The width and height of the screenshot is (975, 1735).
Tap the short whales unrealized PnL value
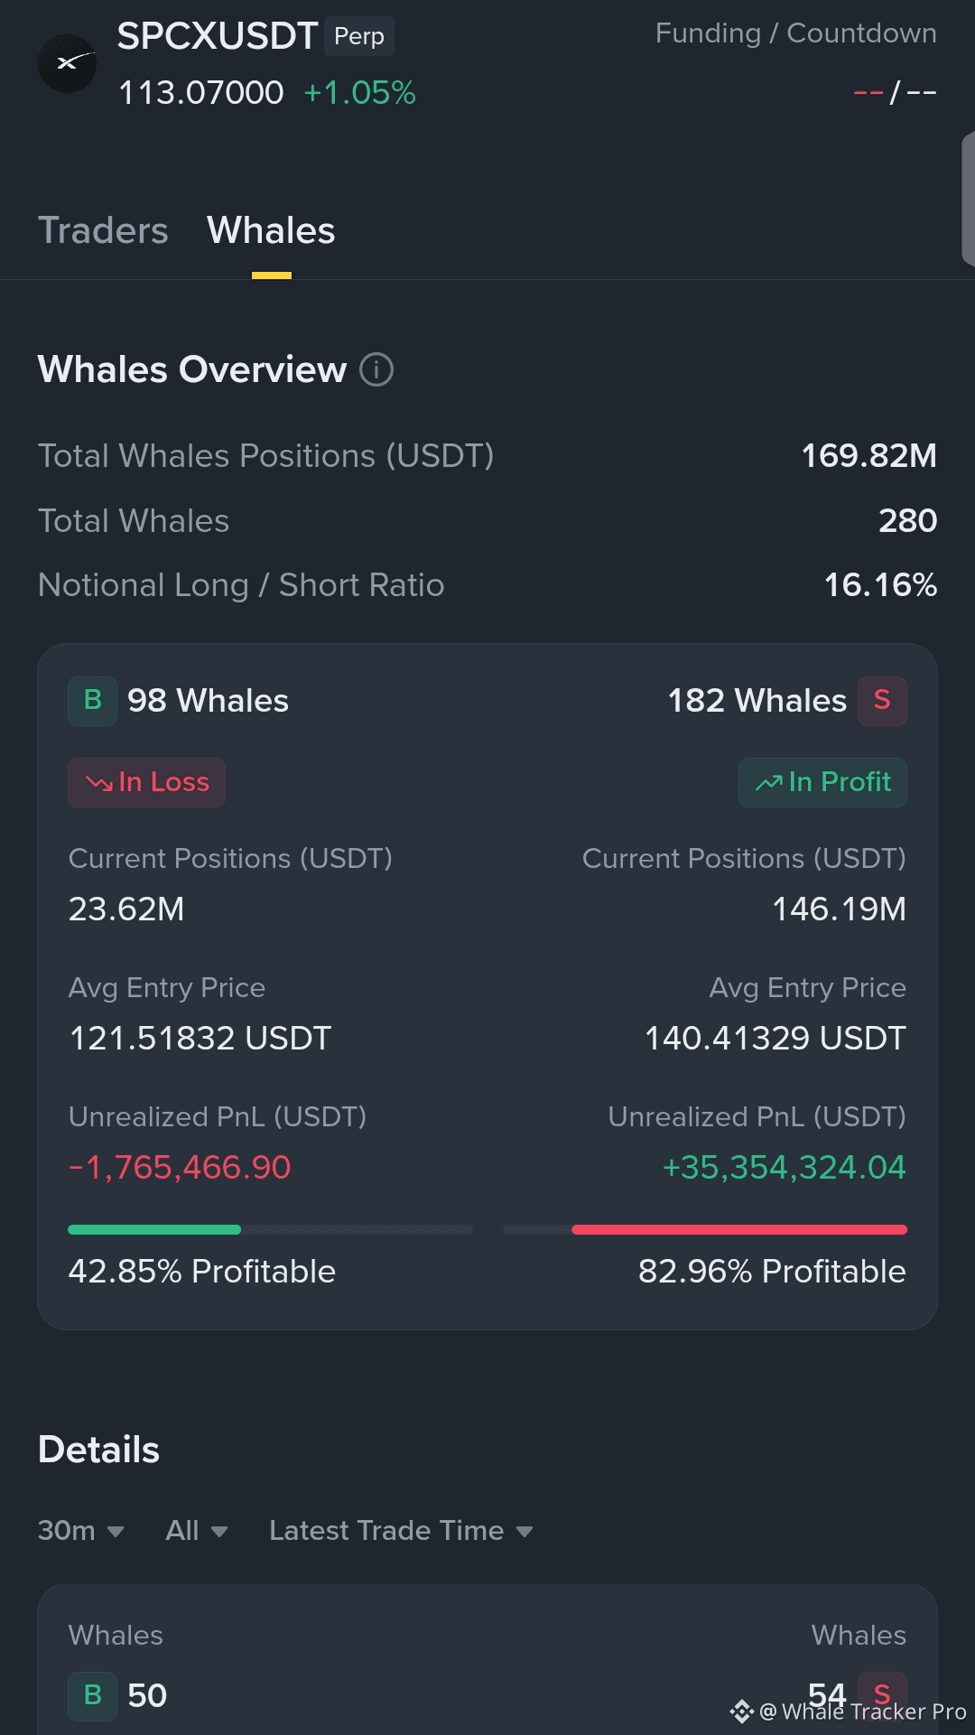click(784, 1168)
